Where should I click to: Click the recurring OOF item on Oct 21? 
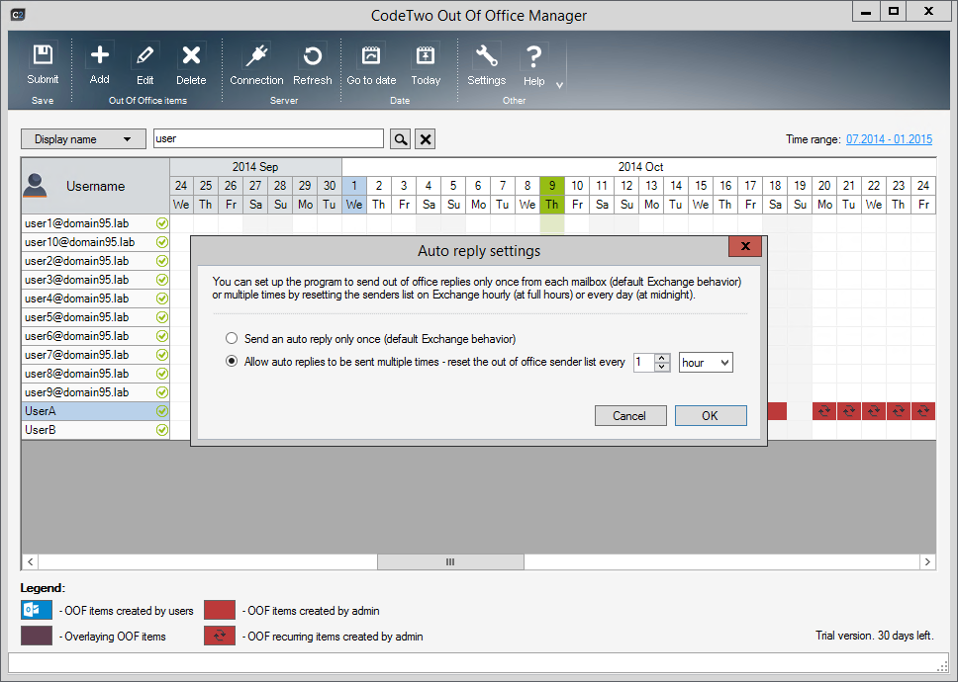click(849, 411)
